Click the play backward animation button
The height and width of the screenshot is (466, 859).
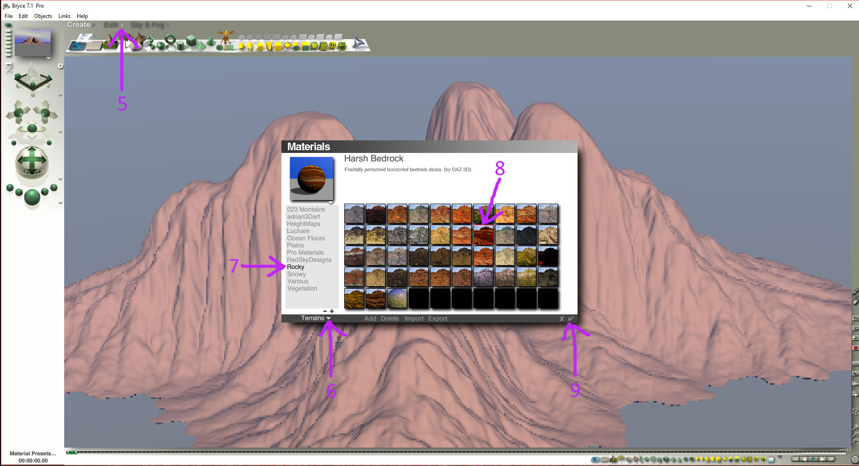[804, 459]
